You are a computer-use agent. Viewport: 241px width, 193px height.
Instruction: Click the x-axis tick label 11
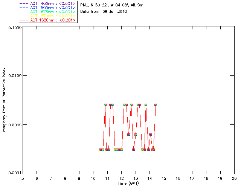[x=107, y=178]
